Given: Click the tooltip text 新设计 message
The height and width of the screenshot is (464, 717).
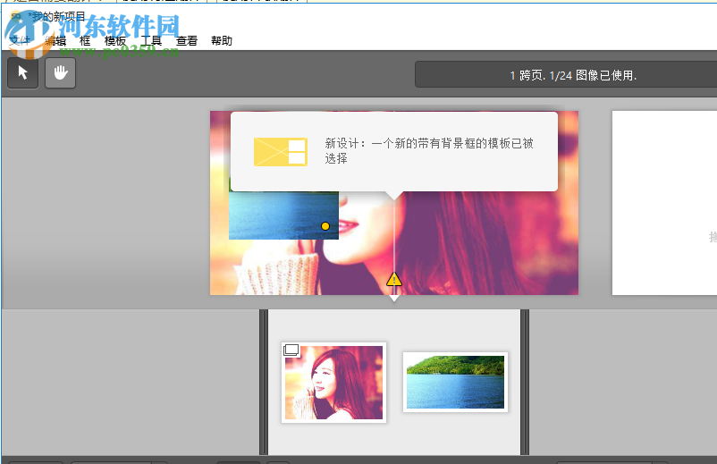Looking at the screenshot, I should click(429, 151).
